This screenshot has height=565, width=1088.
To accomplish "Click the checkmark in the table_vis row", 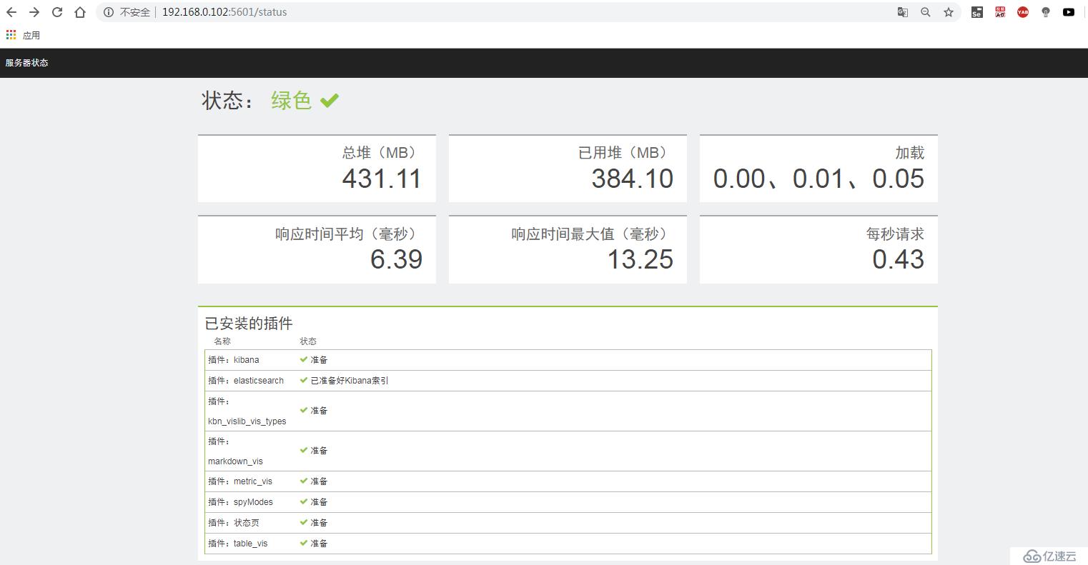I will [x=304, y=544].
